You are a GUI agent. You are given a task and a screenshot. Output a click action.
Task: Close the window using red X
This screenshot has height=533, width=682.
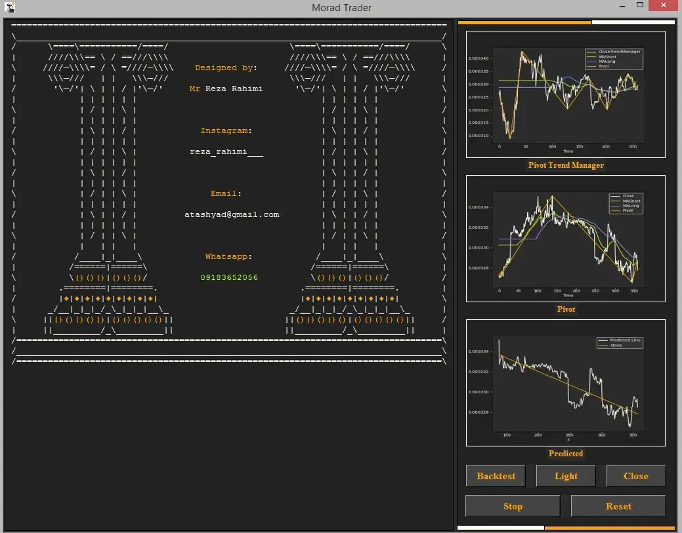pos(665,7)
